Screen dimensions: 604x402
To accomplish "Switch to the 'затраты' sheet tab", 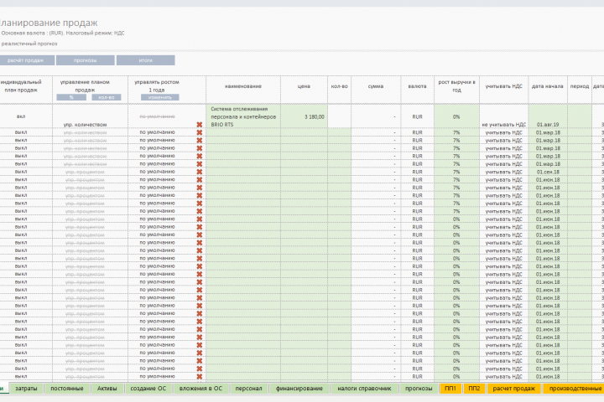I will (x=26, y=389).
